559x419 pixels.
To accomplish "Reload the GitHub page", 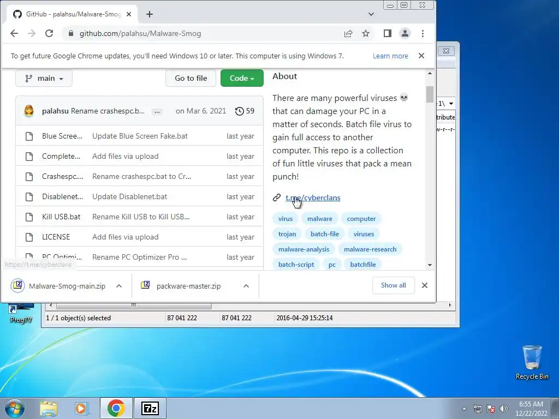I will [49, 33].
